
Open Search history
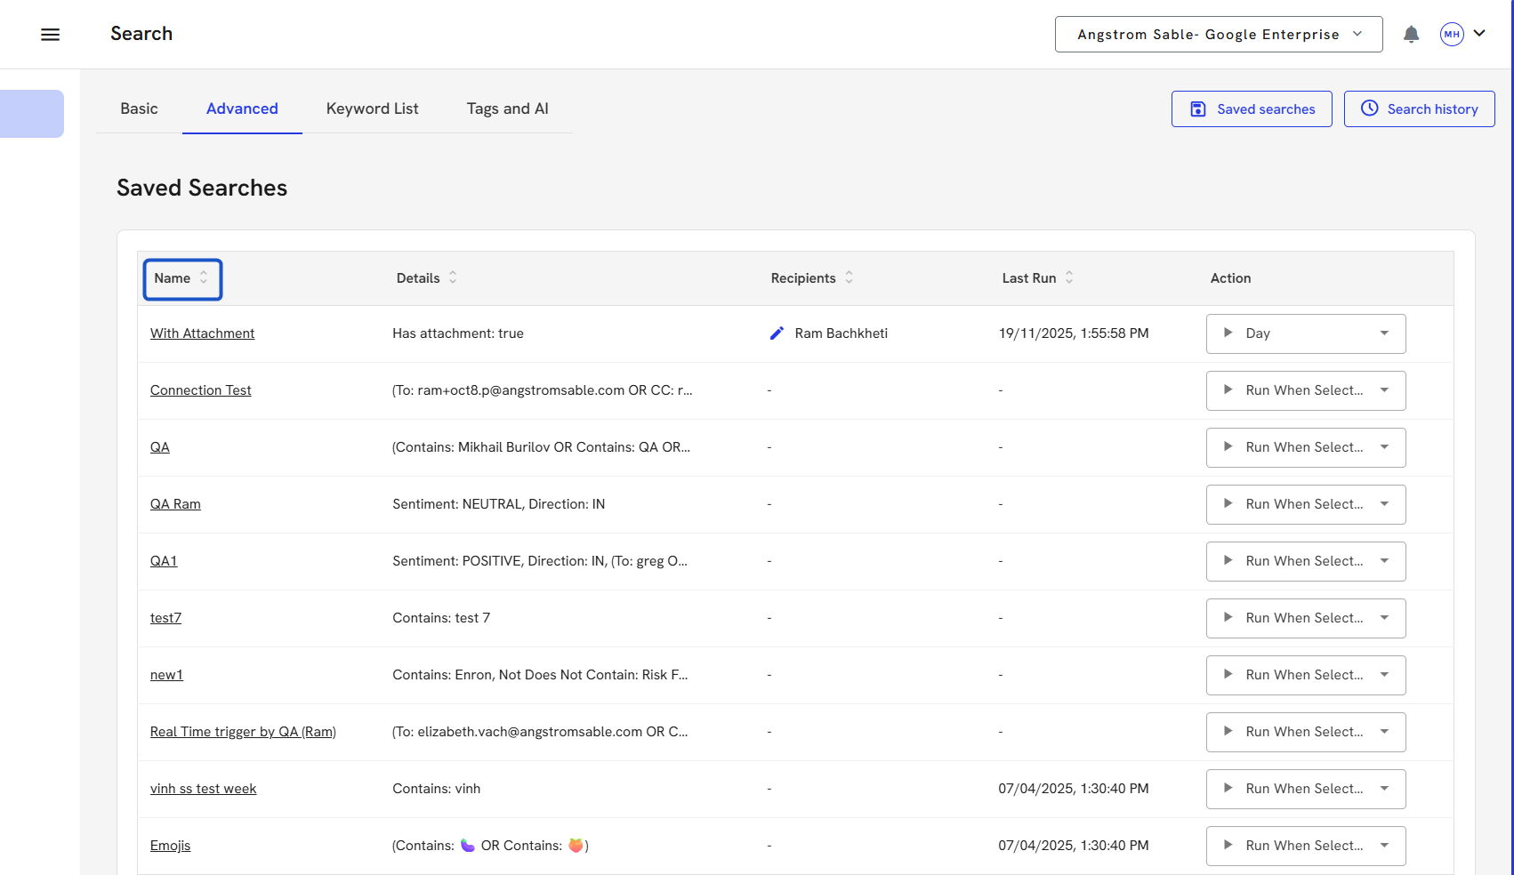pyautogui.click(x=1419, y=109)
